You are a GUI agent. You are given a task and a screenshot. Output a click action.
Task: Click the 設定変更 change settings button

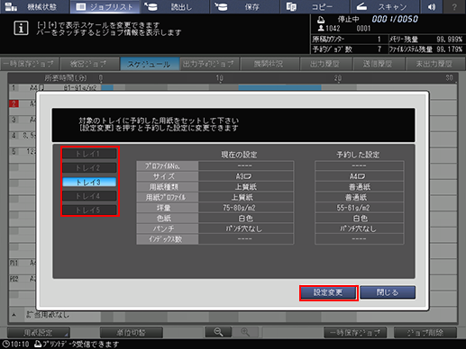point(328,292)
